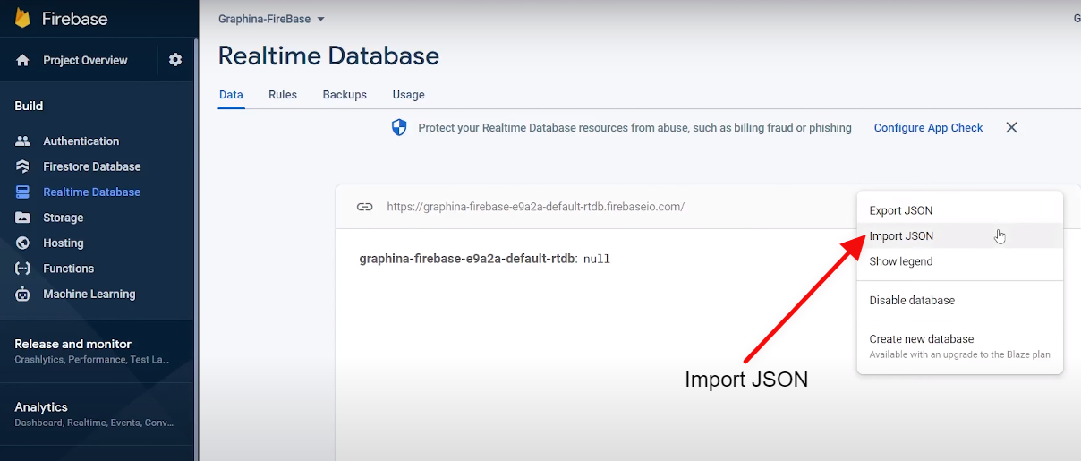
Task: Open project settings gear icon
Action: pos(175,60)
